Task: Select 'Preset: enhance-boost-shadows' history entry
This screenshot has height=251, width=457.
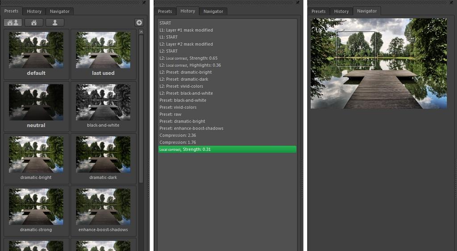Action: (x=227, y=128)
